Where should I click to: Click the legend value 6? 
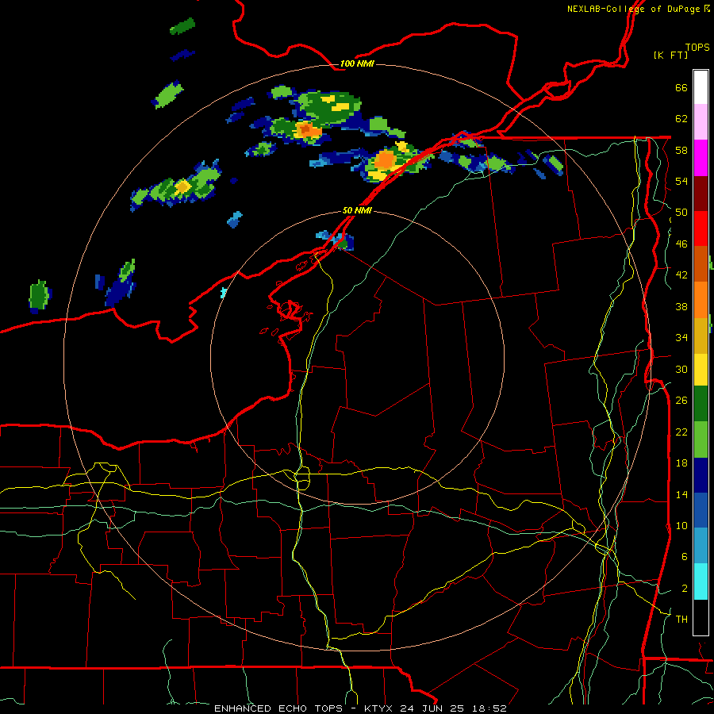point(685,557)
